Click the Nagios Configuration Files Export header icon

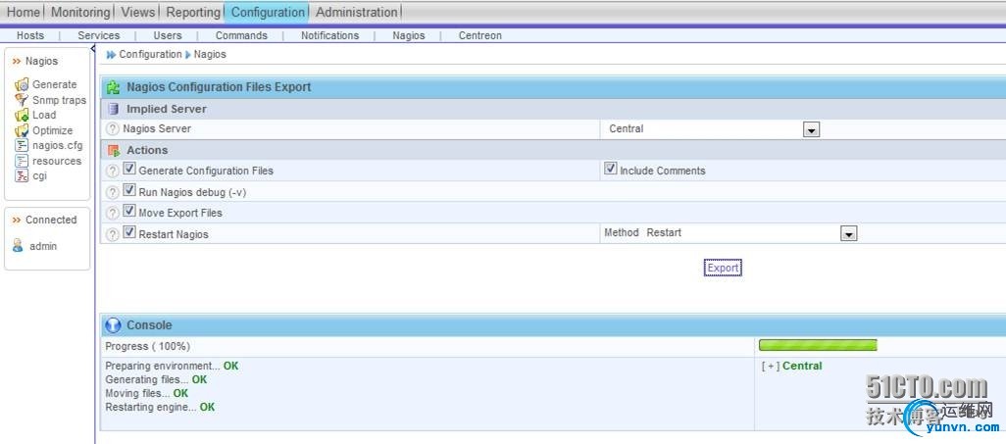(114, 87)
